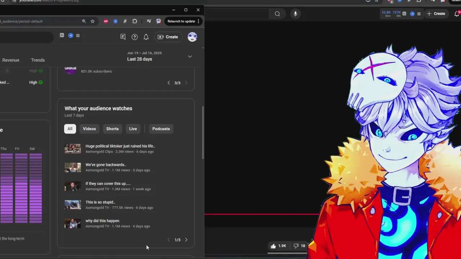Screen dimensions: 461x259
Task: Select the Podcasts filter chip
Action: 161,129
